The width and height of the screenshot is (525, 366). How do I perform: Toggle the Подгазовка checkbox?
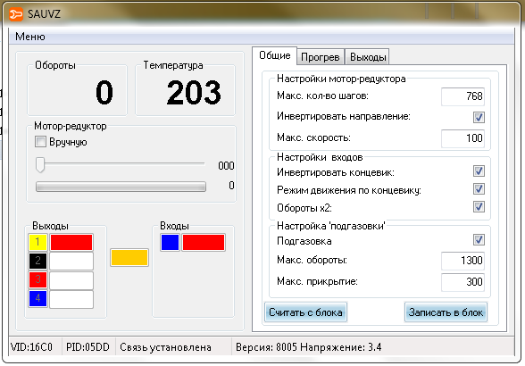coord(479,239)
